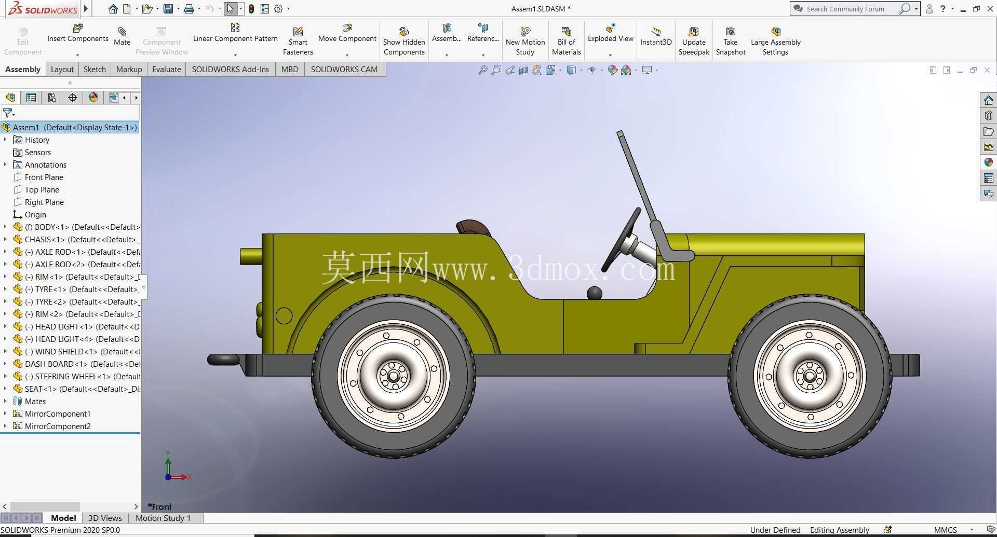Open Bill of Materials tool
Viewport: 997px width, 537px height.
coord(566,42)
